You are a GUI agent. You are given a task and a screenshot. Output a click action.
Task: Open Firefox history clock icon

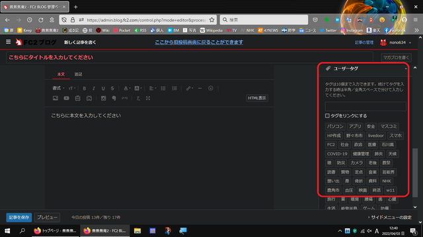point(29,20)
